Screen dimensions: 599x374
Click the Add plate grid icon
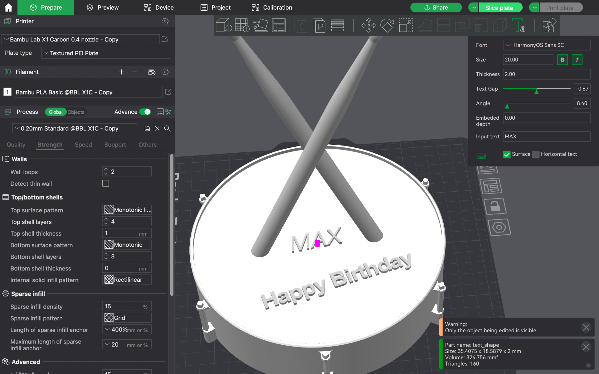point(242,25)
